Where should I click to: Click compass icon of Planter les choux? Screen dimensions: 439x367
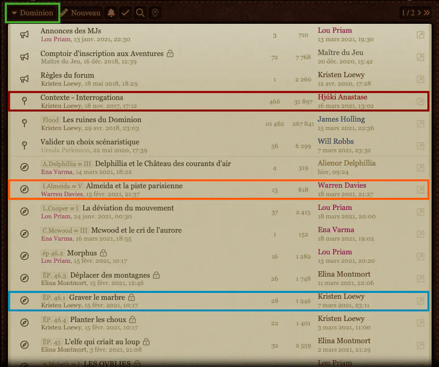pos(24,323)
